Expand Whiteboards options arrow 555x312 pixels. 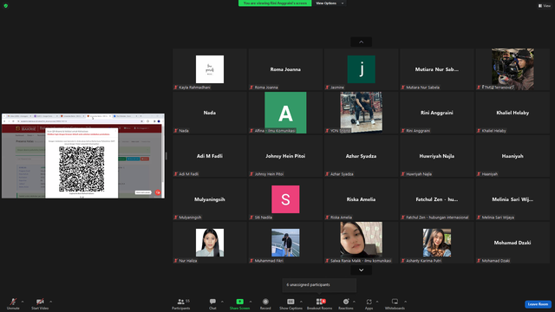(405, 302)
